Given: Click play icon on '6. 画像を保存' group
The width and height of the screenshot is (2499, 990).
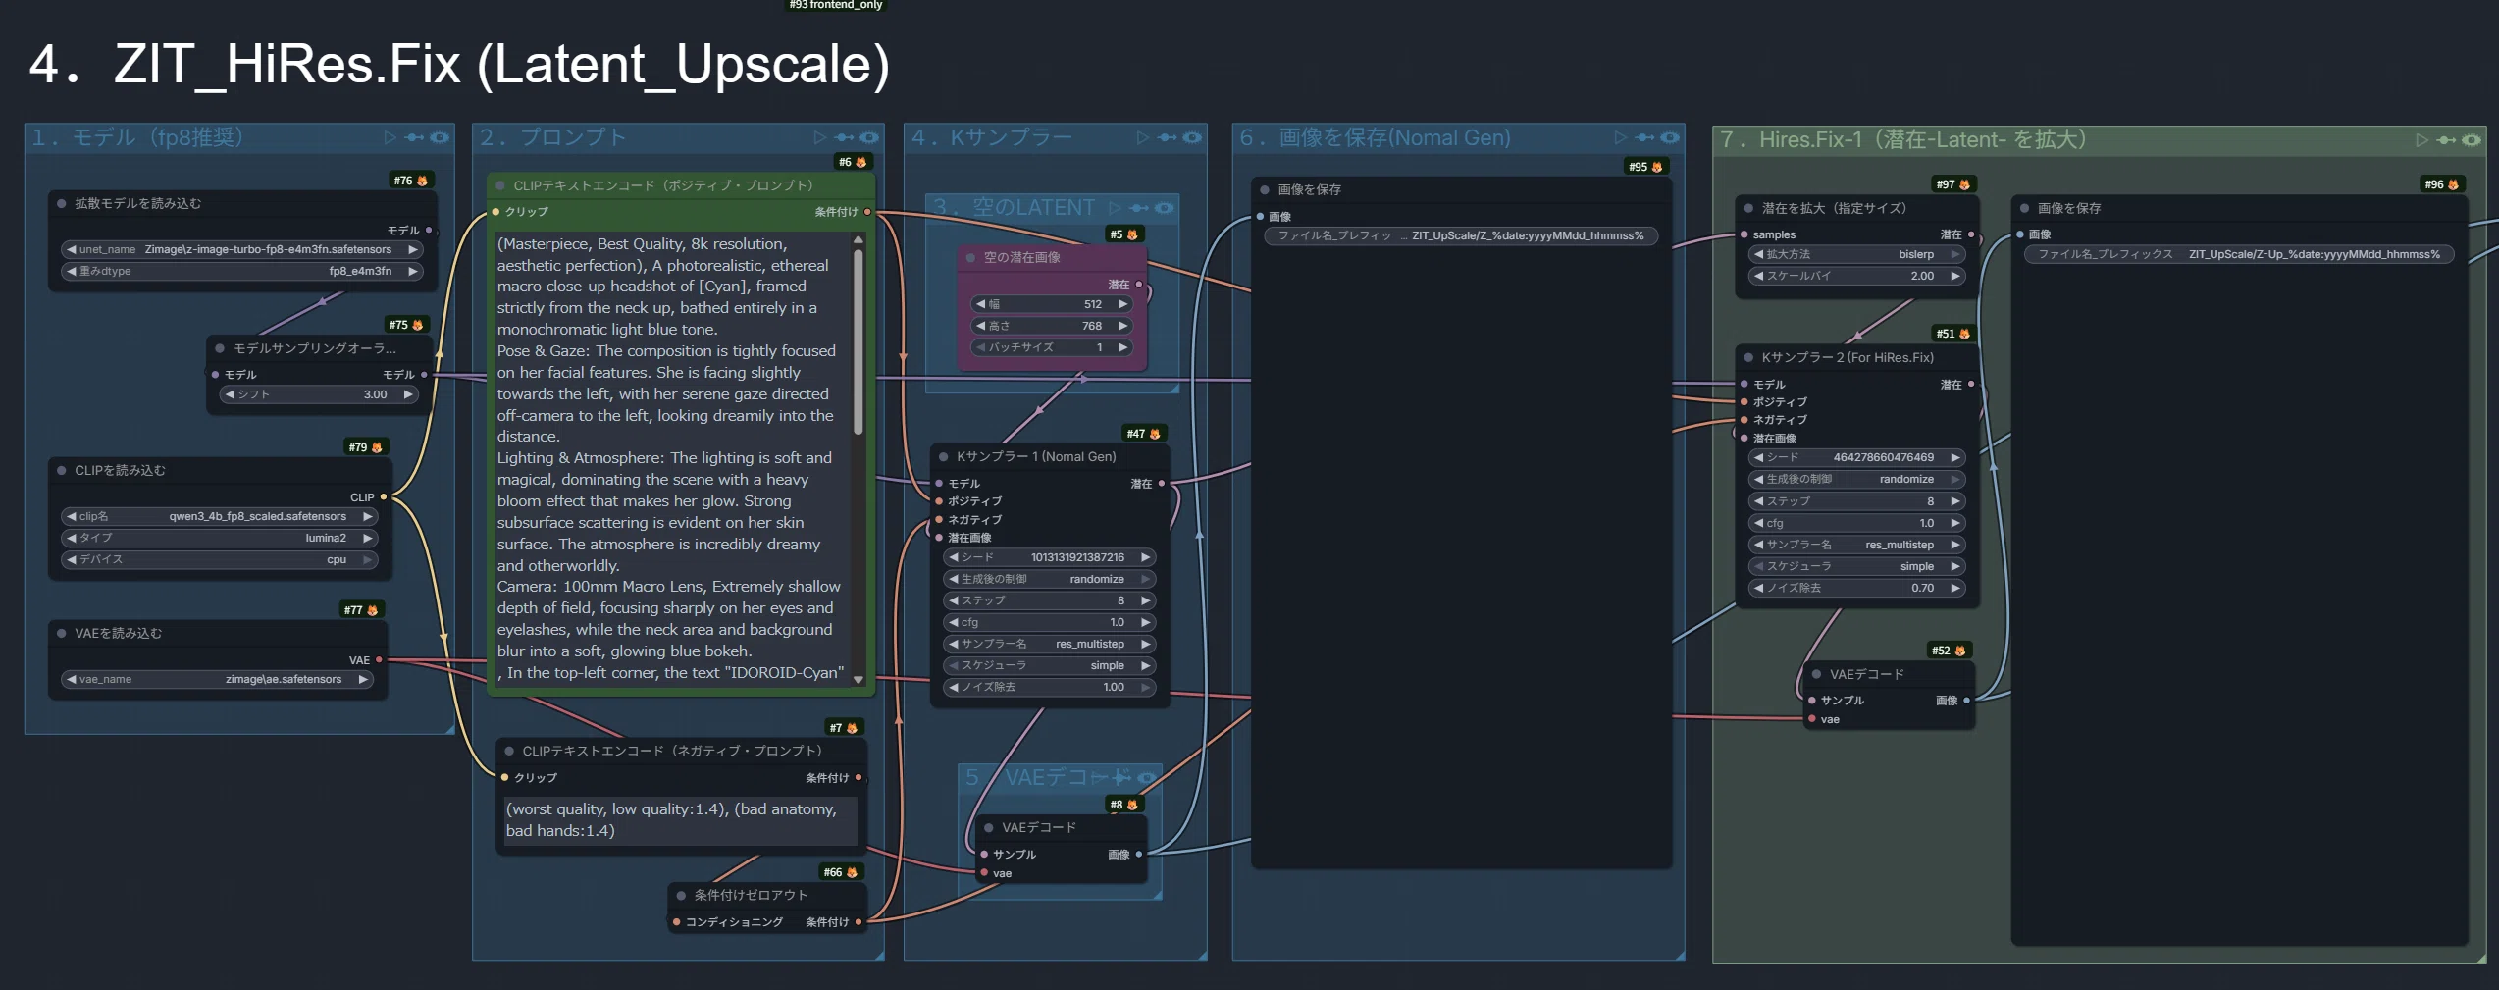Looking at the screenshot, I should click(1620, 137).
